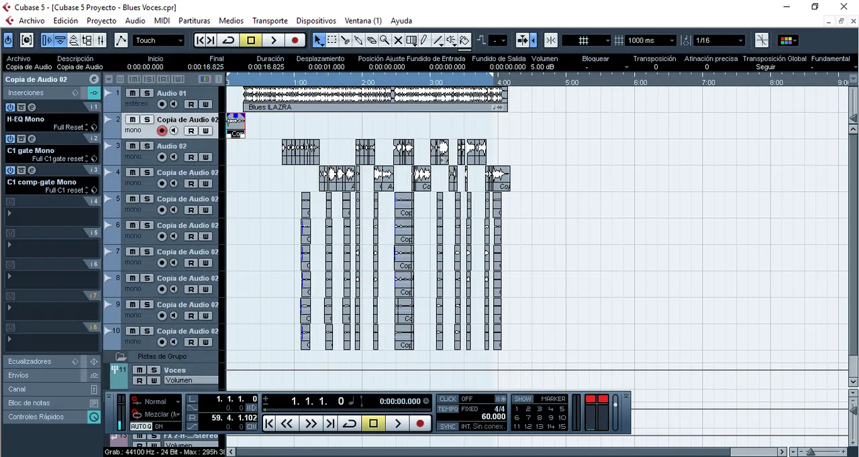
Task: Click the toolbar Record button
Action: (295, 40)
